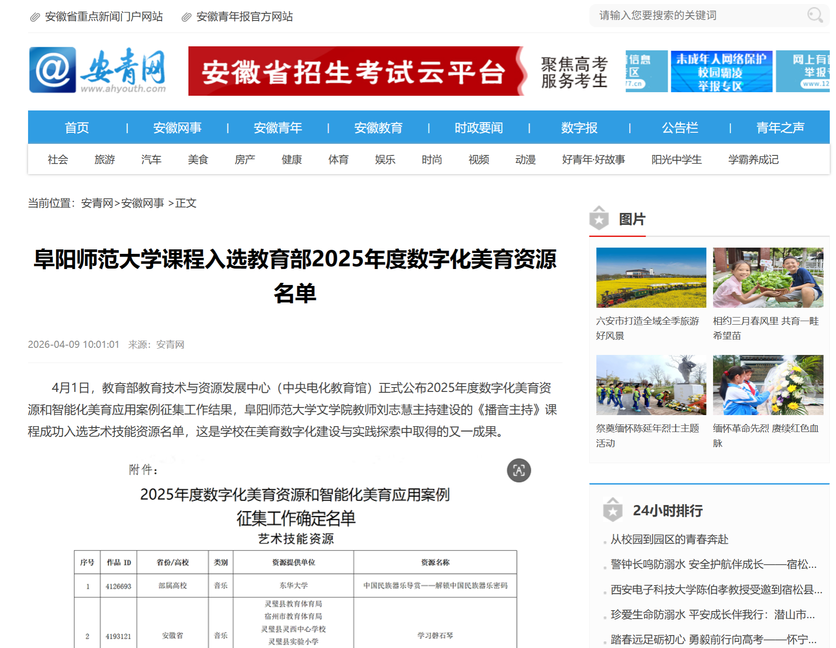Go to 首页 in main navigation
This screenshot has width=836, height=648.
[x=77, y=128]
